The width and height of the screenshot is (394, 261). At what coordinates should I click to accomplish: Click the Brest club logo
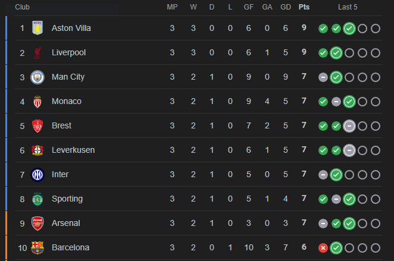[x=37, y=126]
